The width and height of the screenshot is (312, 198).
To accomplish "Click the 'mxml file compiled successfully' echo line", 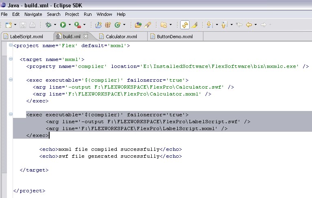I will (111, 149).
